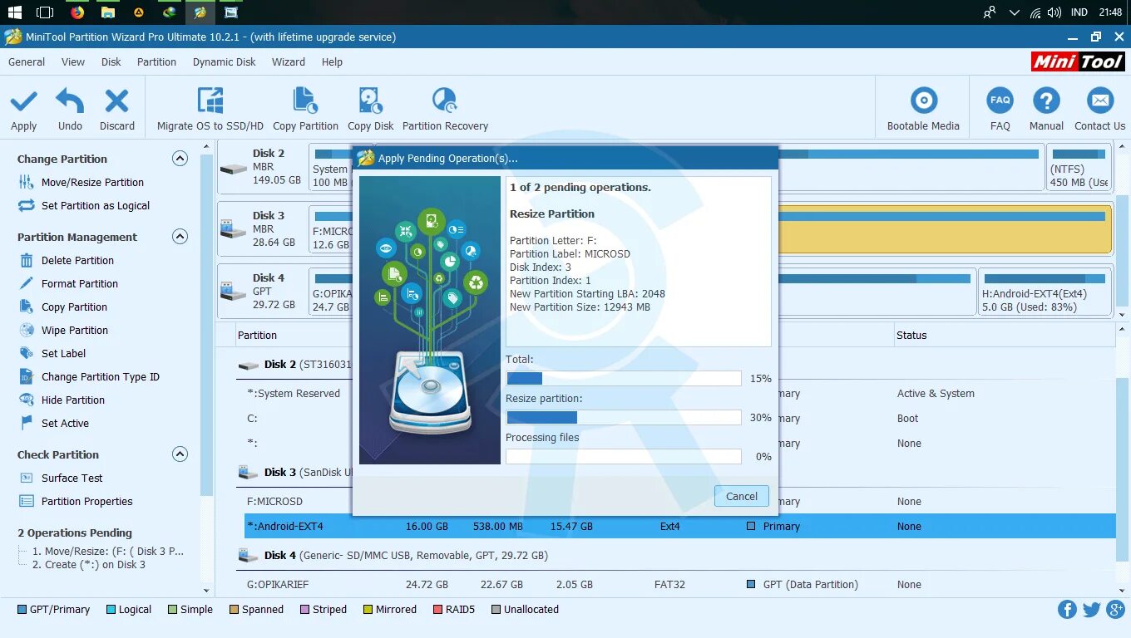This screenshot has height=638, width=1131.
Task: Select the G:OPIKARIEF partition row
Action: [x=679, y=584]
